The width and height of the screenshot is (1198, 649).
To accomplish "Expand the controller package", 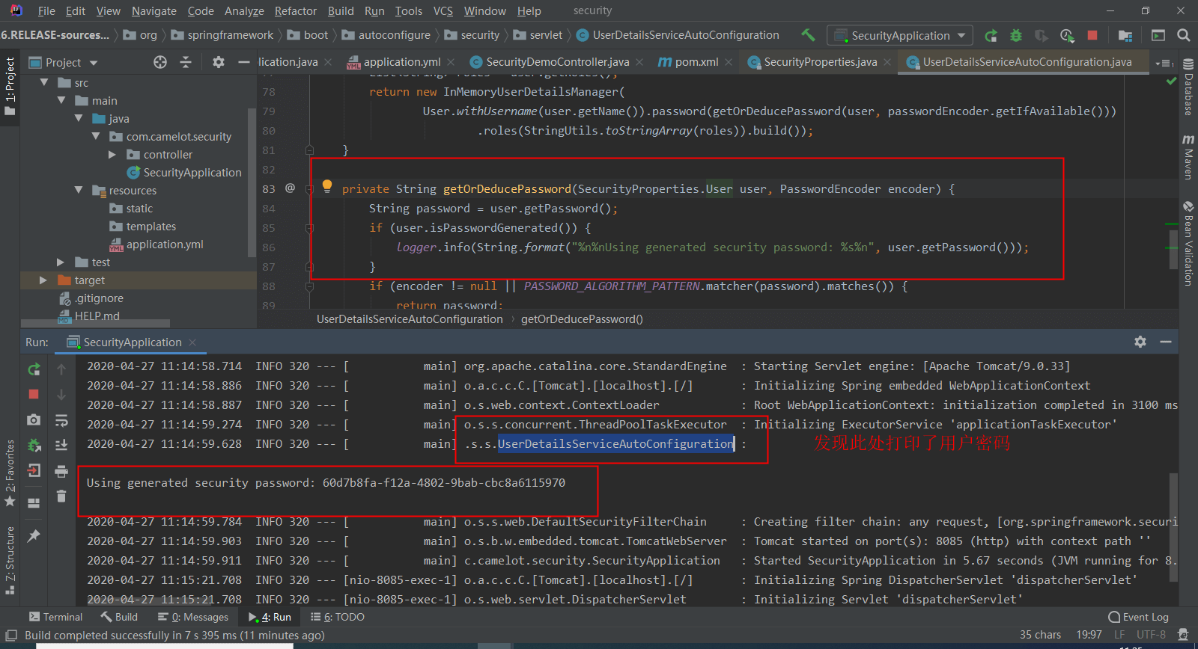I will [112, 154].
